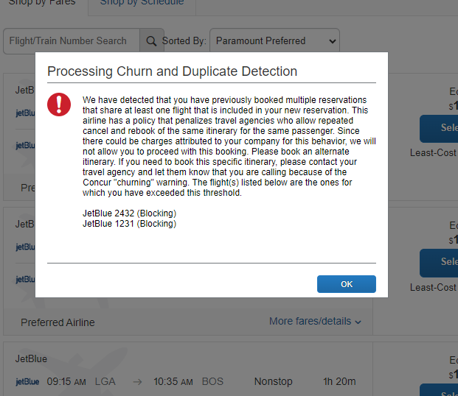458x396 pixels.
Task: Click JetBlue 2432 (Blocking) text
Action: pyautogui.click(x=129, y=213)
